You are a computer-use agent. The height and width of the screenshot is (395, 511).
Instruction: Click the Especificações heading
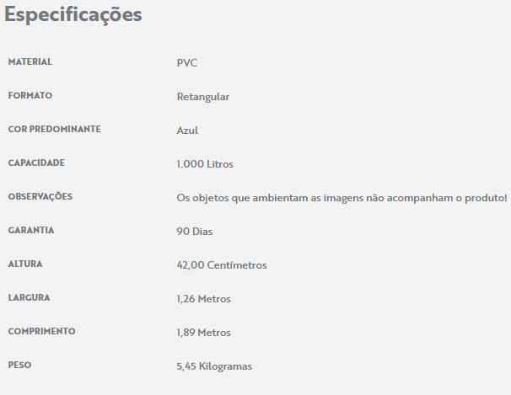[73, 15]
